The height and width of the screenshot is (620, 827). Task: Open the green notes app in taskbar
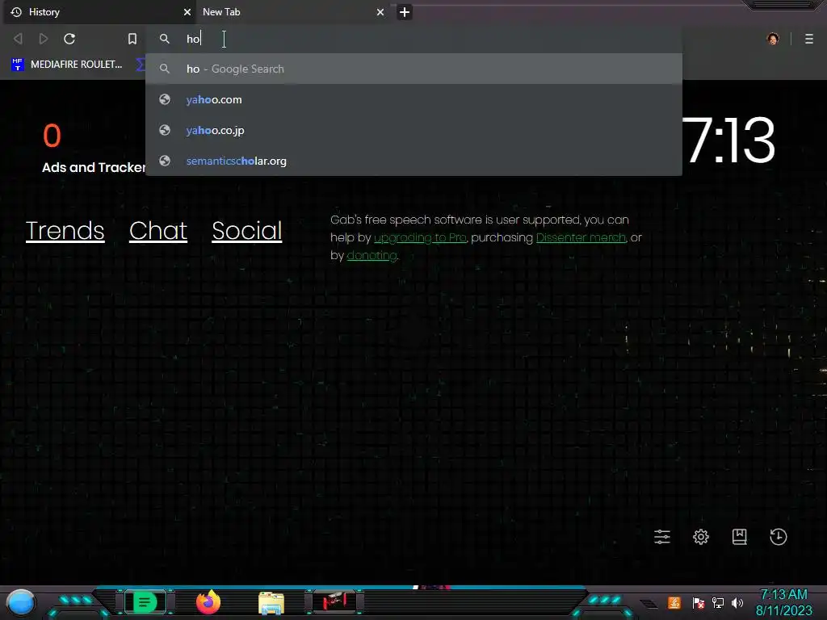click(x=145, y=602)
